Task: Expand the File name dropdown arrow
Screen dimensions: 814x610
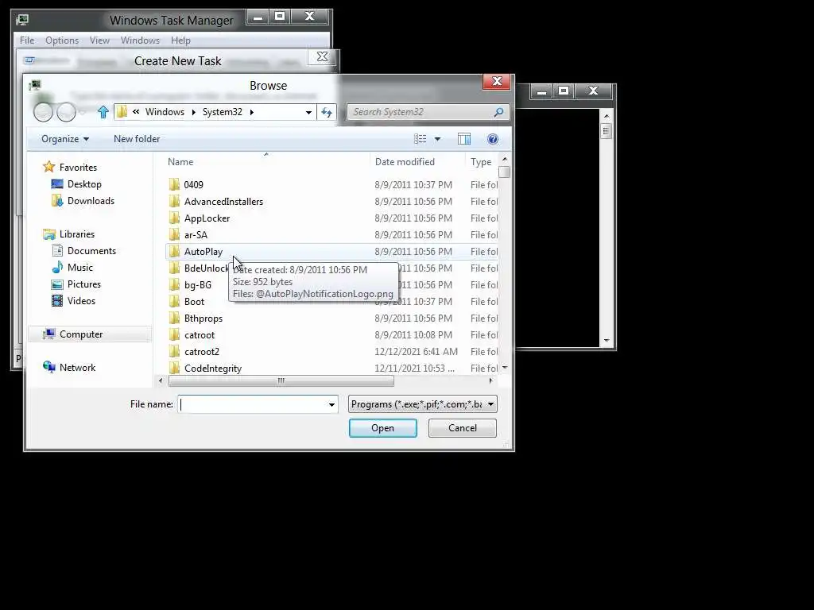Action: [331, 404]
